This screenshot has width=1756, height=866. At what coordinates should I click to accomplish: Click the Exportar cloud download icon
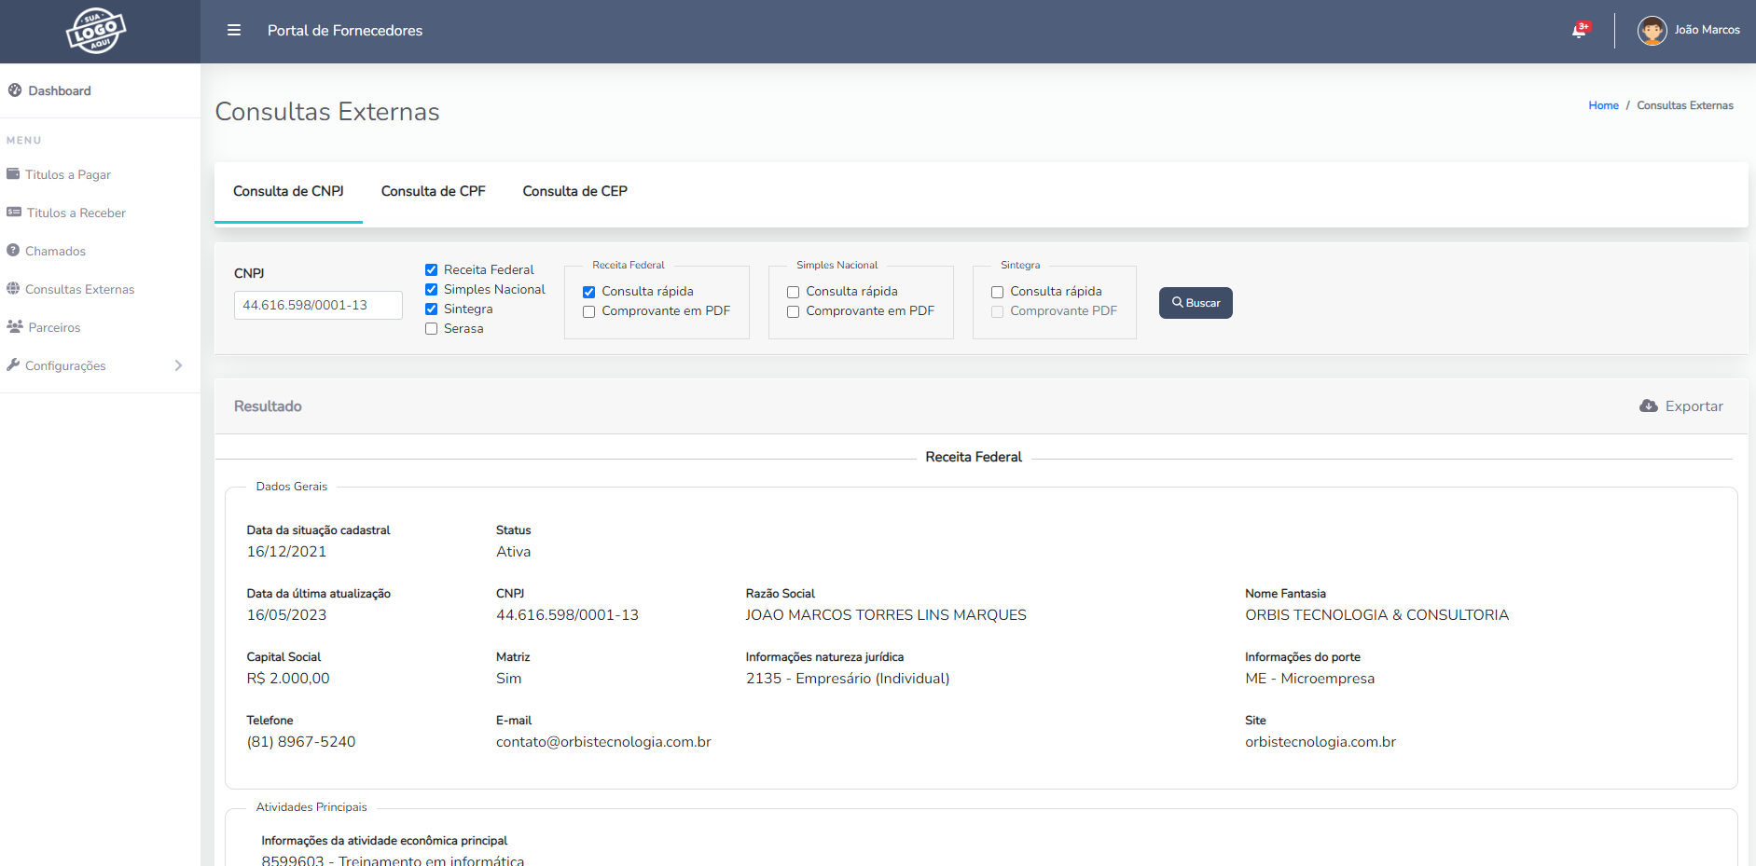coord(1649,406)
